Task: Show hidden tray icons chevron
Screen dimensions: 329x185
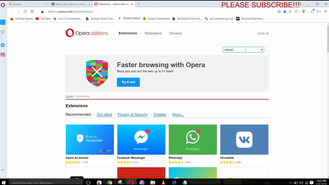Action: [x=291, y=183]
